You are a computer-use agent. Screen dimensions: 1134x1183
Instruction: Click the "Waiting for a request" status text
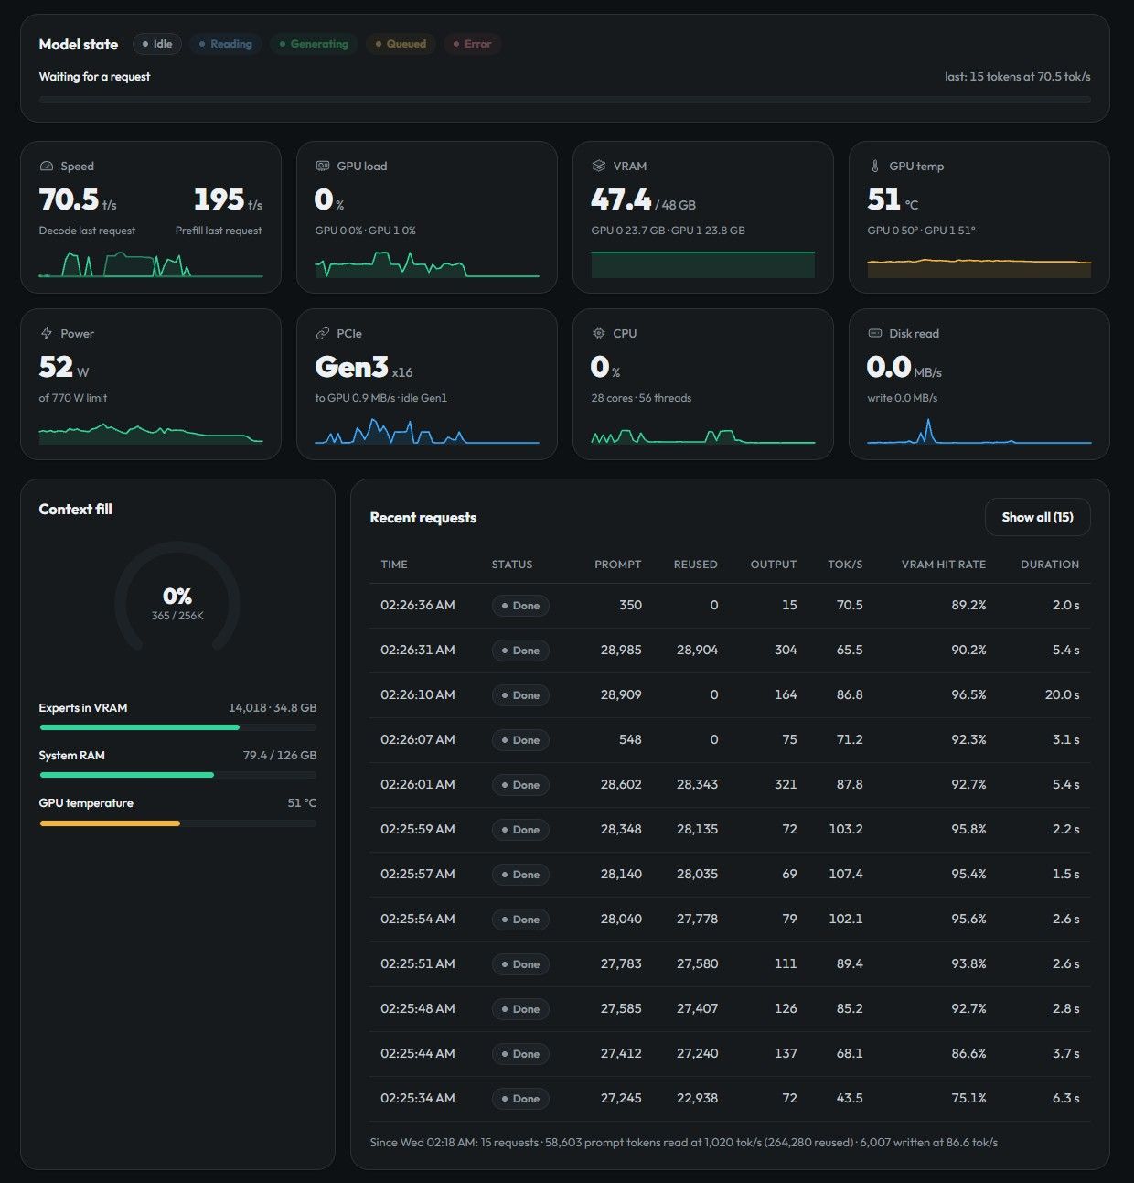(94, 77)
